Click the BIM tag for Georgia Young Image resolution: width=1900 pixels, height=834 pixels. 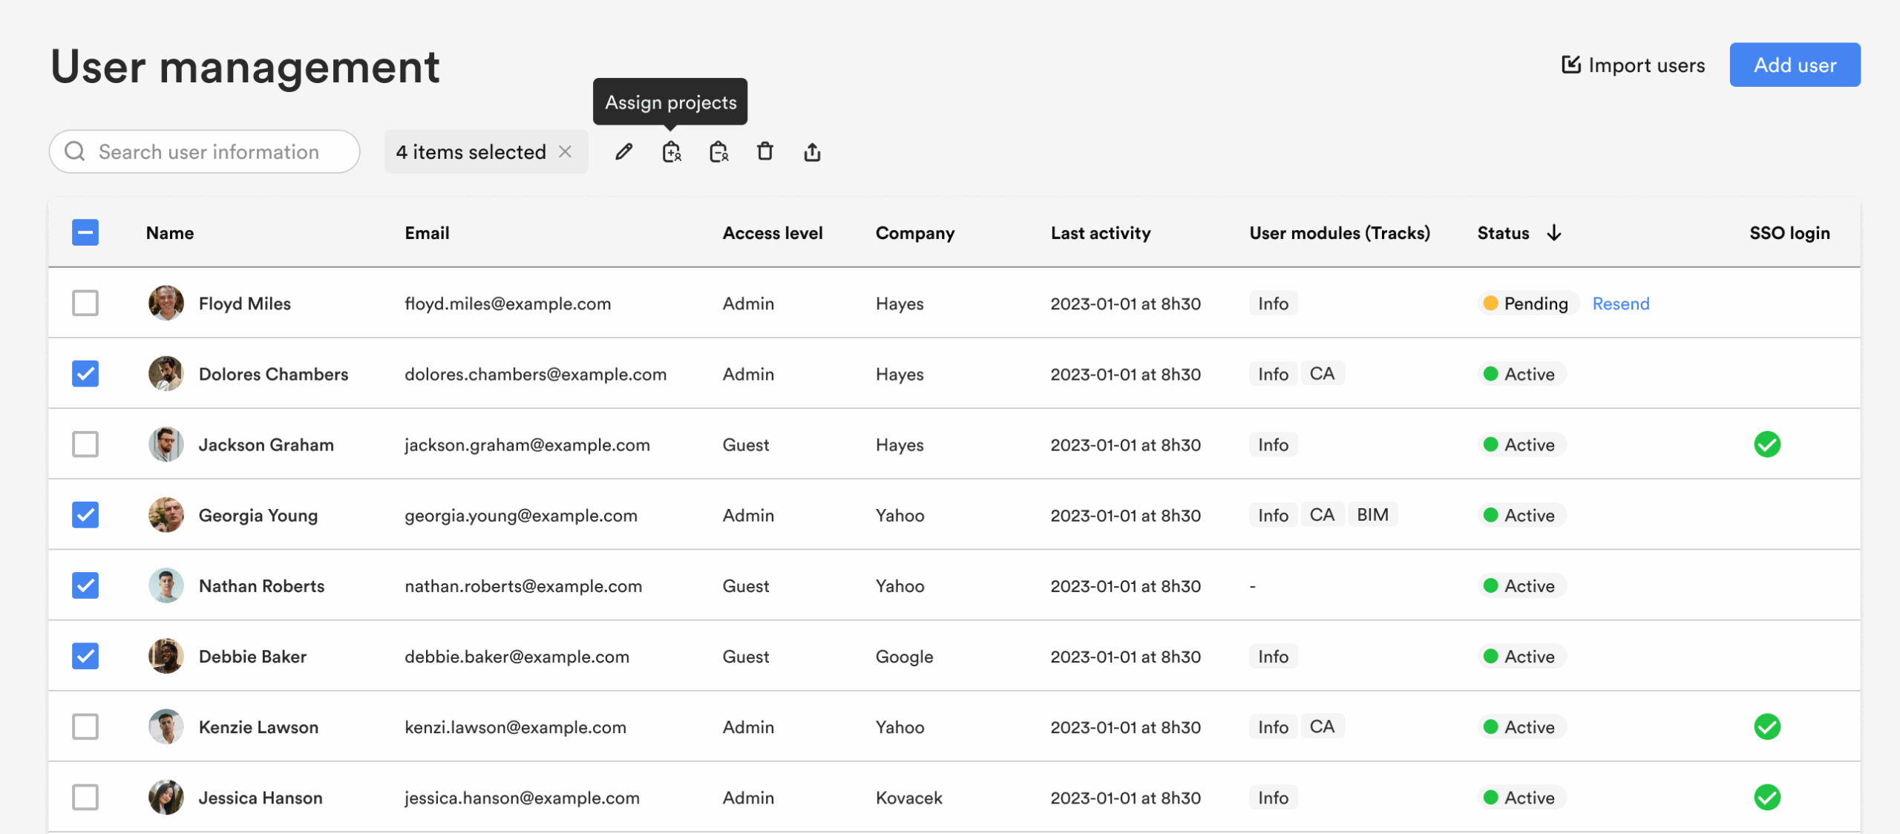1372,515
